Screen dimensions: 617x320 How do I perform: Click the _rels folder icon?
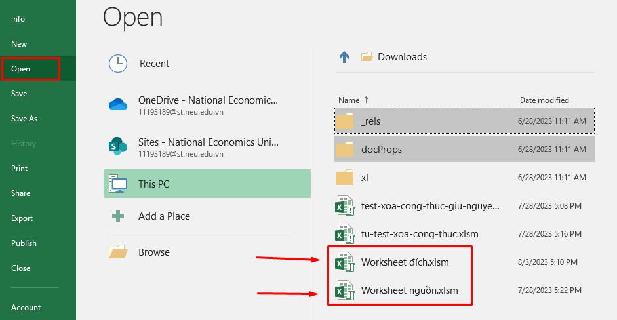[x=345, y=121]
